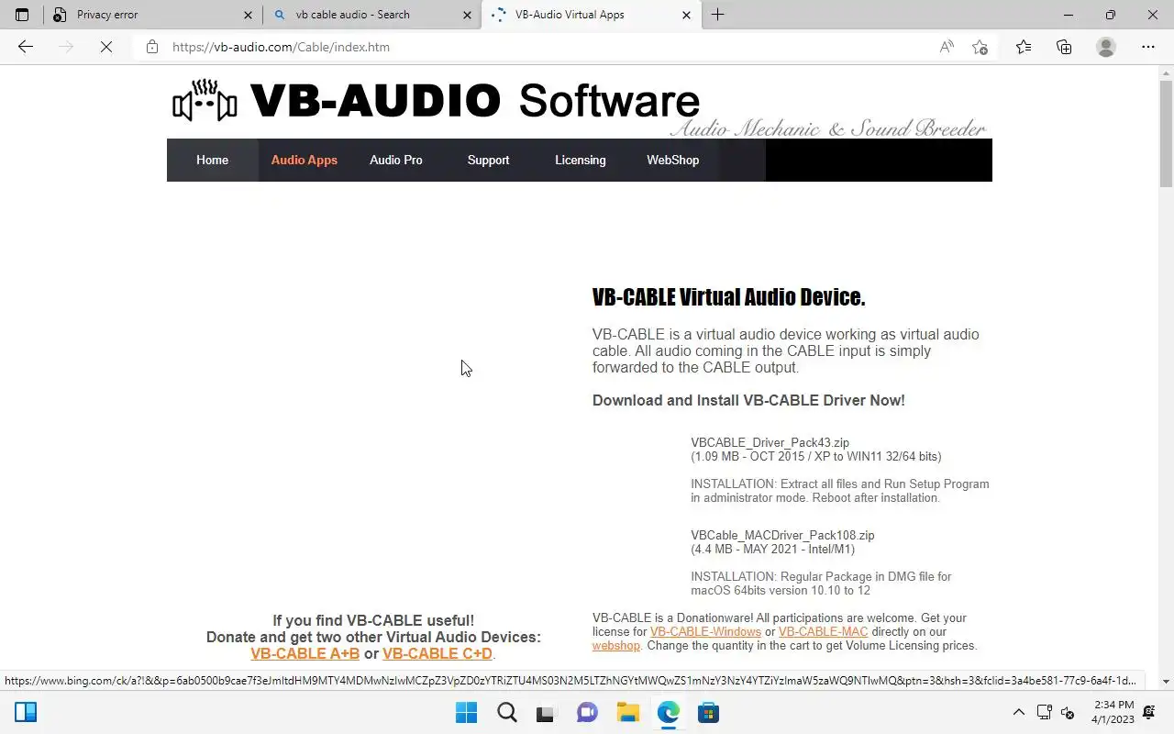Open the Chat app from the taskbar
1174x734 pixels.
pyautogui.click(x=587, y=712)
